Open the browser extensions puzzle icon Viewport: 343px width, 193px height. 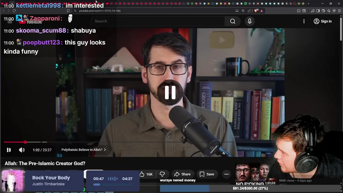pos(299,11)
